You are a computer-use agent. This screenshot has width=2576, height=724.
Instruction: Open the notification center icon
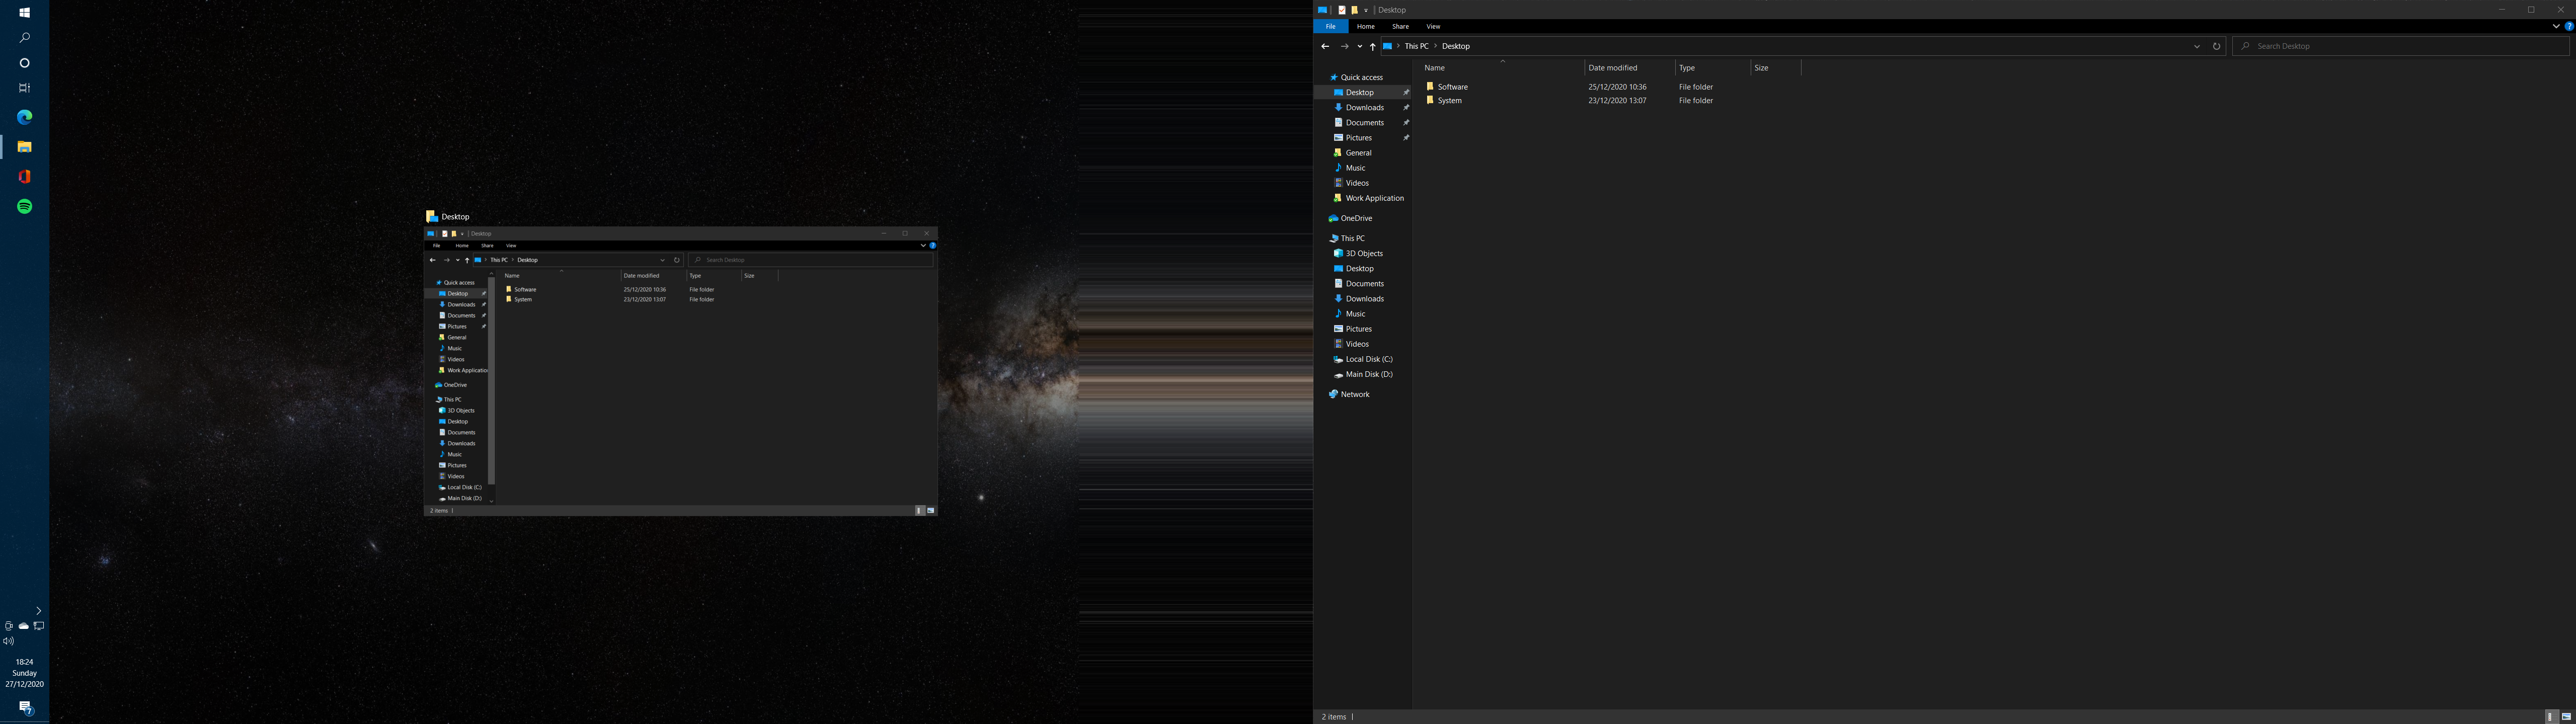[27, 708]
